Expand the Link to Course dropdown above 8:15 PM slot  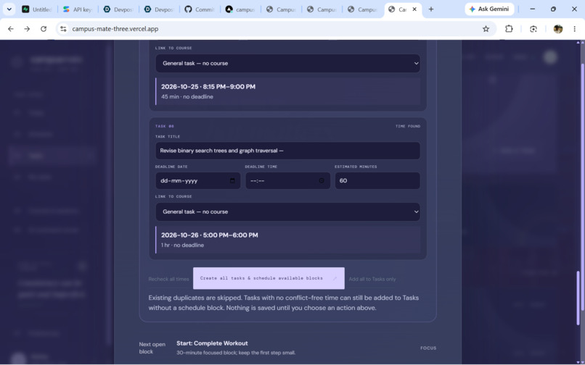pos(287,63)
